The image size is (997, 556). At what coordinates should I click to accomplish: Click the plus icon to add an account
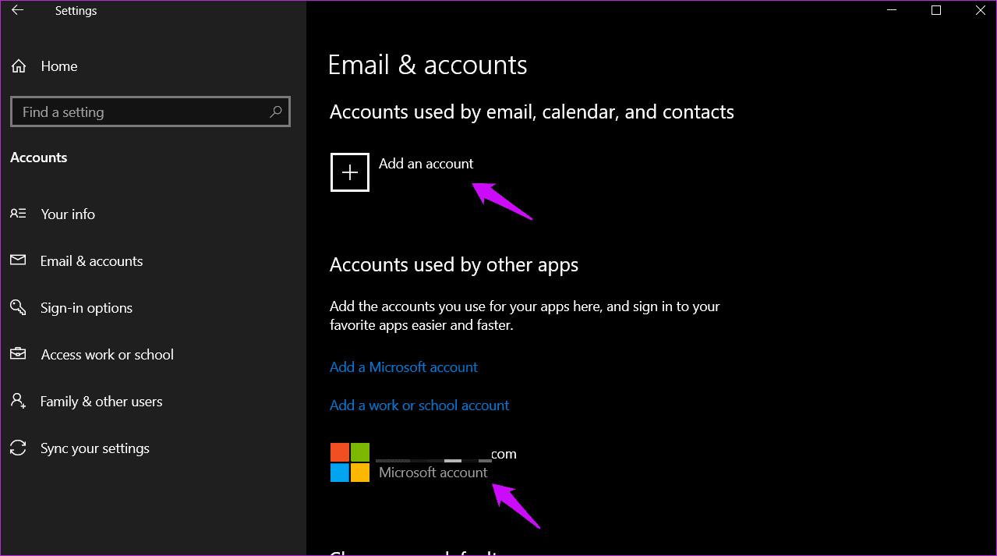[x=350, y=172]
